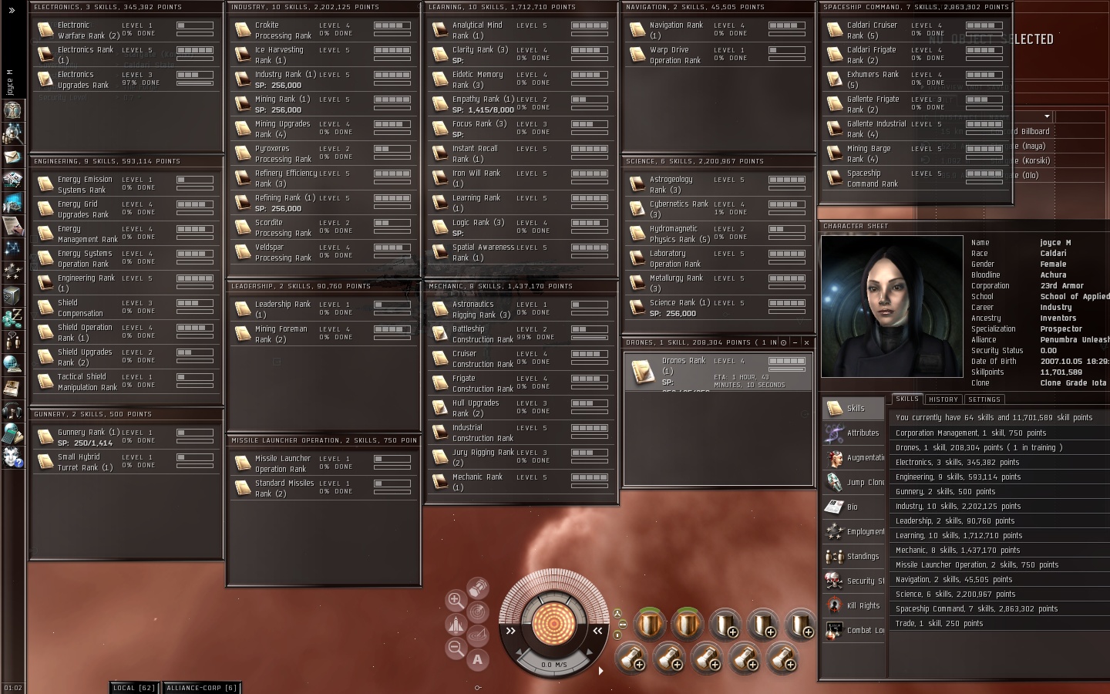
Task: Open the in-game browser globe icon
Action: tap(12, 364)
